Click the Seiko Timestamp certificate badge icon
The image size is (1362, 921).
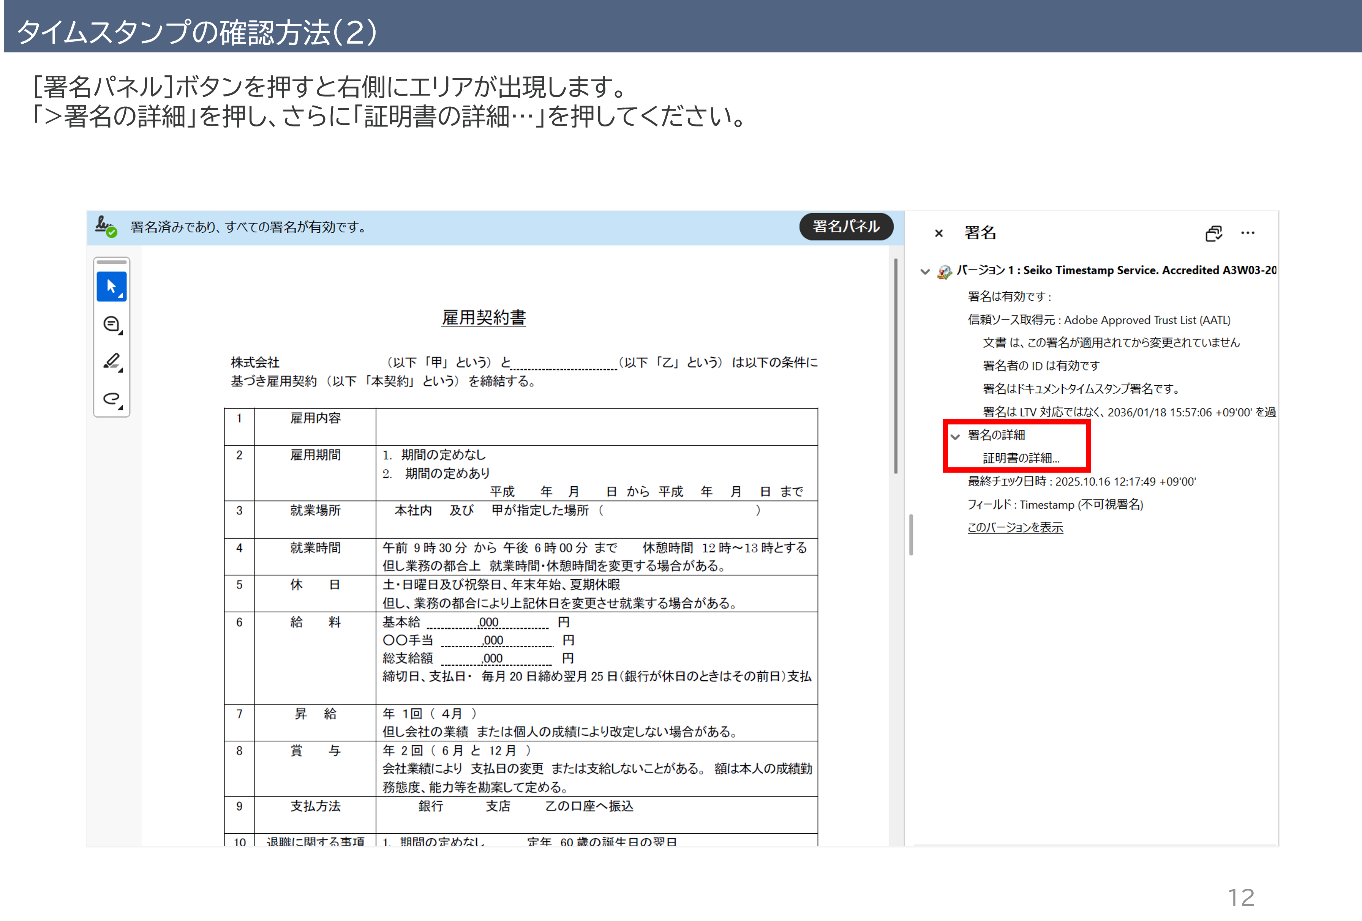(x=944, y=271)
